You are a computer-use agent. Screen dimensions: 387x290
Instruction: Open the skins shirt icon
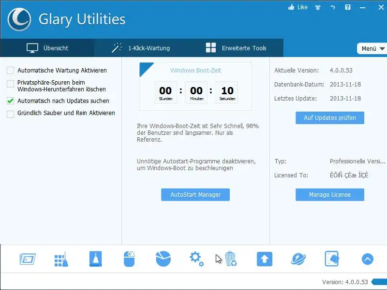[x=318, y=7]
